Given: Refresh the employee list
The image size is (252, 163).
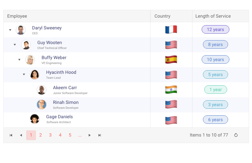Looking at the screenshot, I should tap(236, 135).
